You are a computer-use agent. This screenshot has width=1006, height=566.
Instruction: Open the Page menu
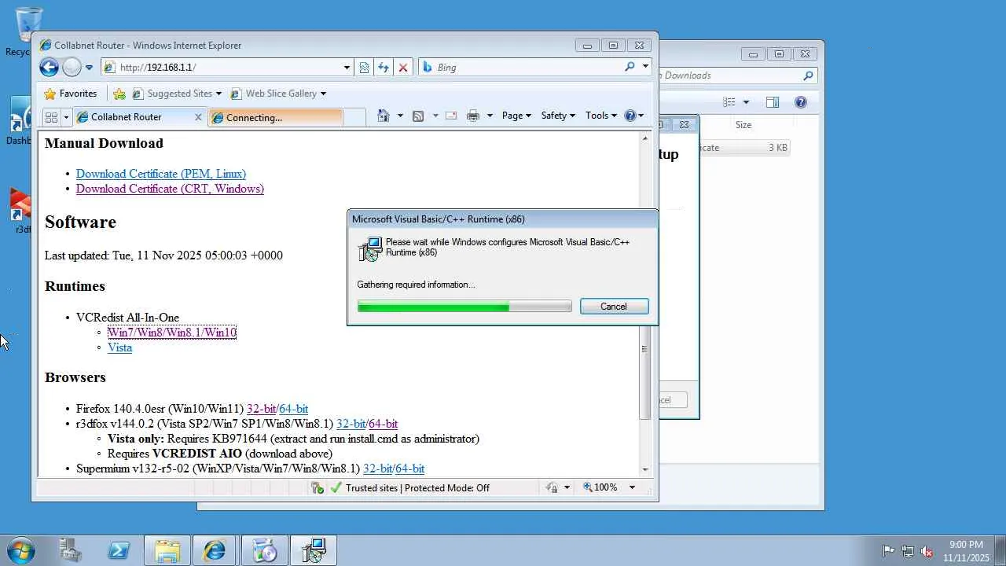click(516, 116)
